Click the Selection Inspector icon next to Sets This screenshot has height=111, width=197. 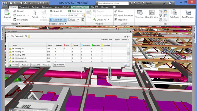83,20
